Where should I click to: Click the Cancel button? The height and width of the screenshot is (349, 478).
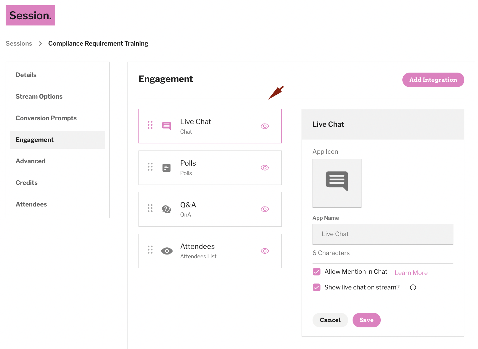[330, 320]
